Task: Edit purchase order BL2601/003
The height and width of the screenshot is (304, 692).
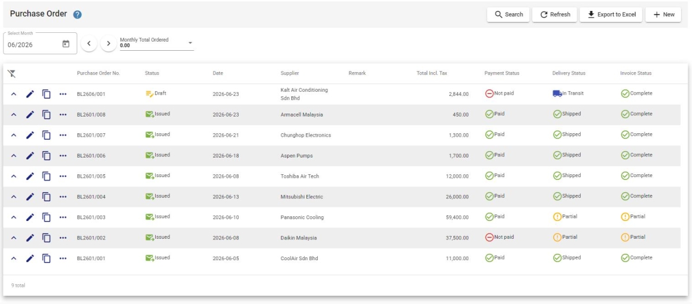Action: coord(30,217)
